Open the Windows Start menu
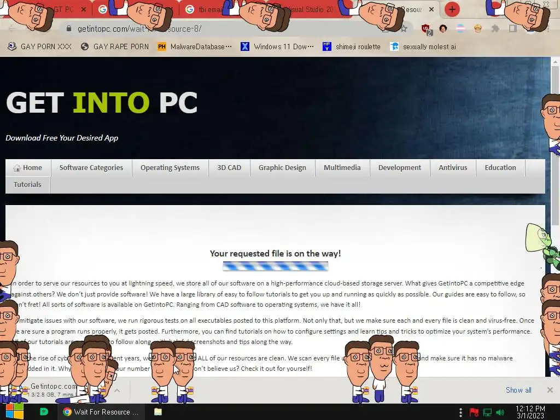 coord(15,412)
